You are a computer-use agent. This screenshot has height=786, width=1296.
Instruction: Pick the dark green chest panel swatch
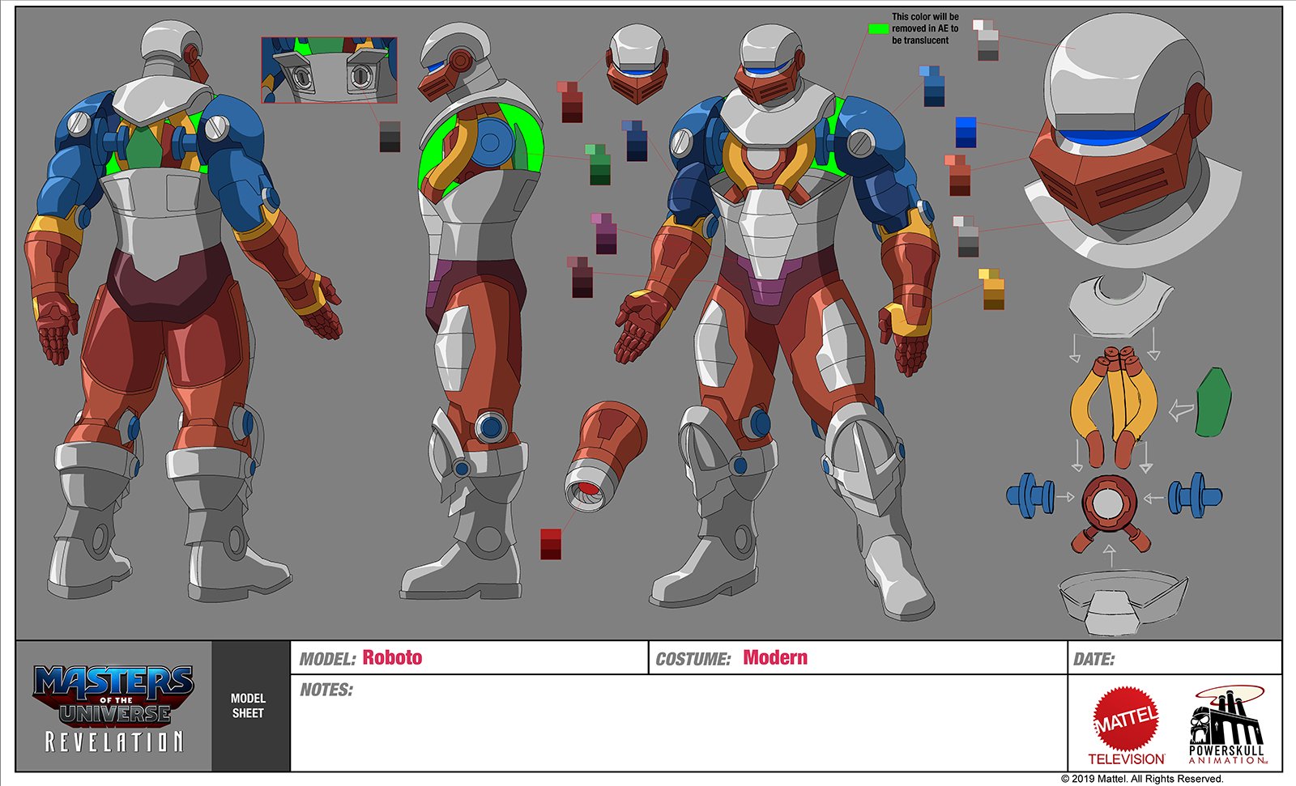(598, 164)
